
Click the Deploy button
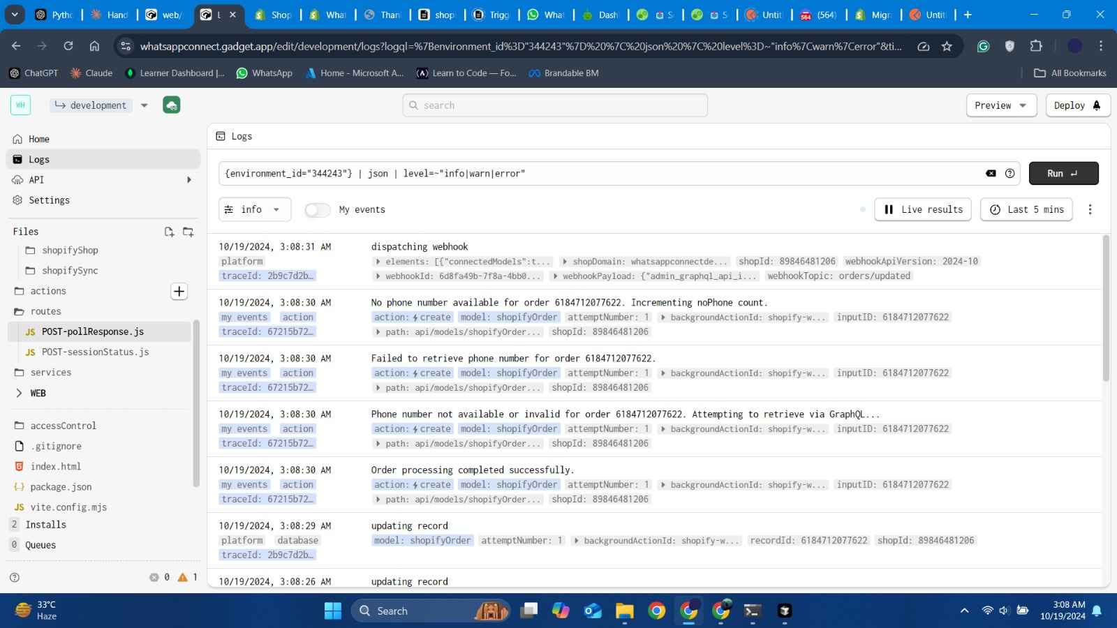pos(1078,105)
